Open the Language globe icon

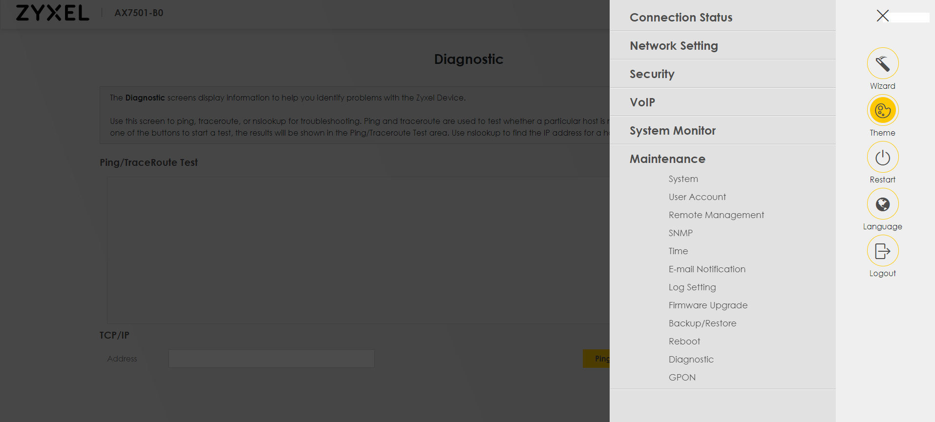[882, 204]
